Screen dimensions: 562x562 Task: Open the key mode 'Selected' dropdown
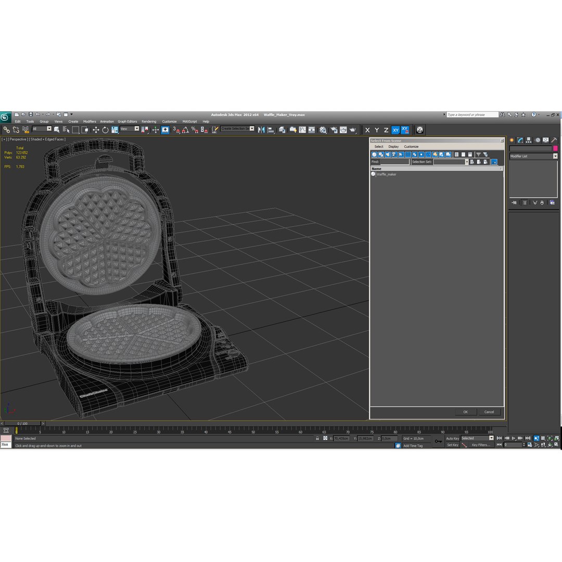point(477,438)
